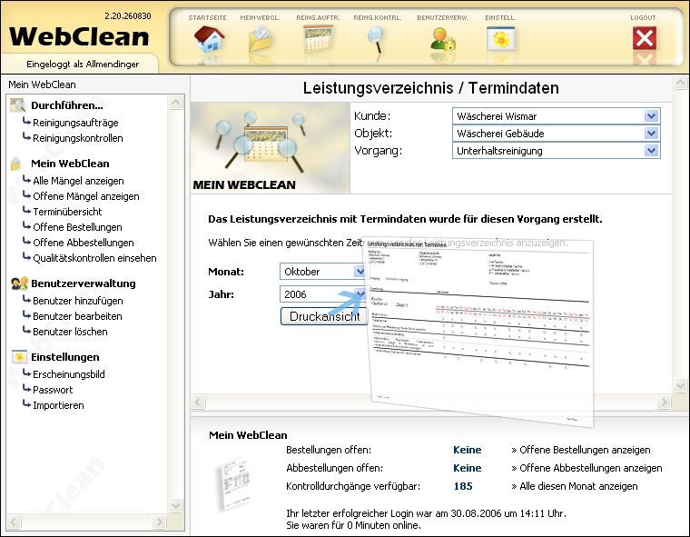Open Passwort settings
The width and height of the screenshot is (690, 537).
tap(53, 390)
